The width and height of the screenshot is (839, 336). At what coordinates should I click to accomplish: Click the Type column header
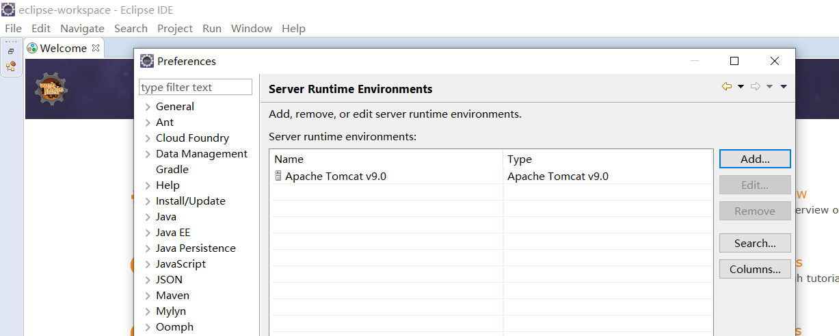click(x=608, y=159)
